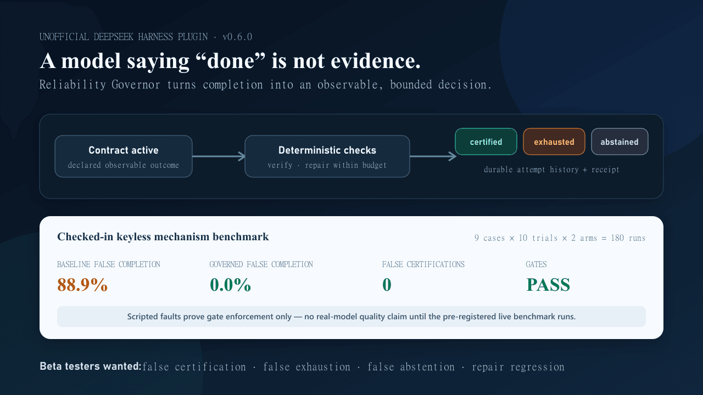Screen dimensions: 703x395
Task: Click the '9 cases × 10 trials' runs summary
Action: point(560,238)
